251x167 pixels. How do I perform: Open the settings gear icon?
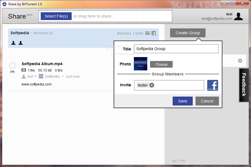pyautogui.click(x=240, y=61)
